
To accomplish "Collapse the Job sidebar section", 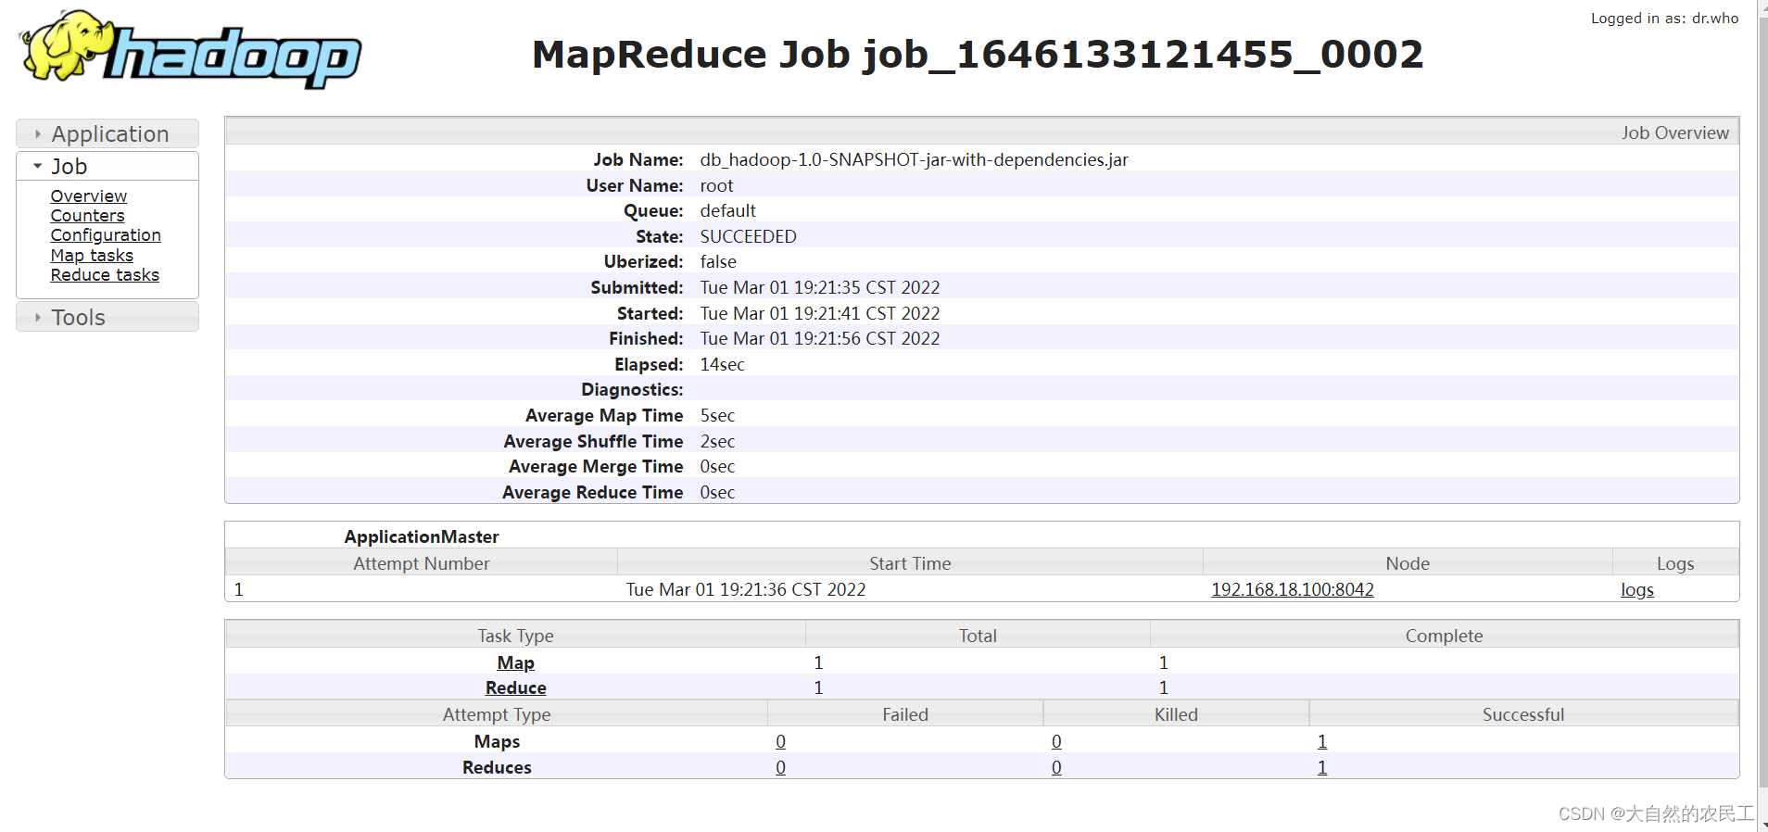I will click(107, 166).
